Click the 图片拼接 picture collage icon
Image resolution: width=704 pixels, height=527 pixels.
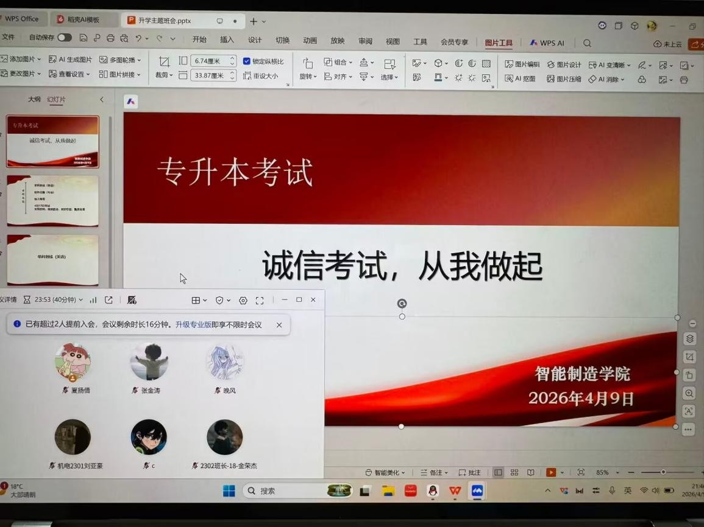[120, 74]
